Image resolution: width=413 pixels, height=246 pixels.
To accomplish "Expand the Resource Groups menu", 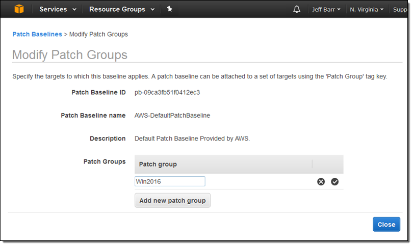I will pos(122,9).
